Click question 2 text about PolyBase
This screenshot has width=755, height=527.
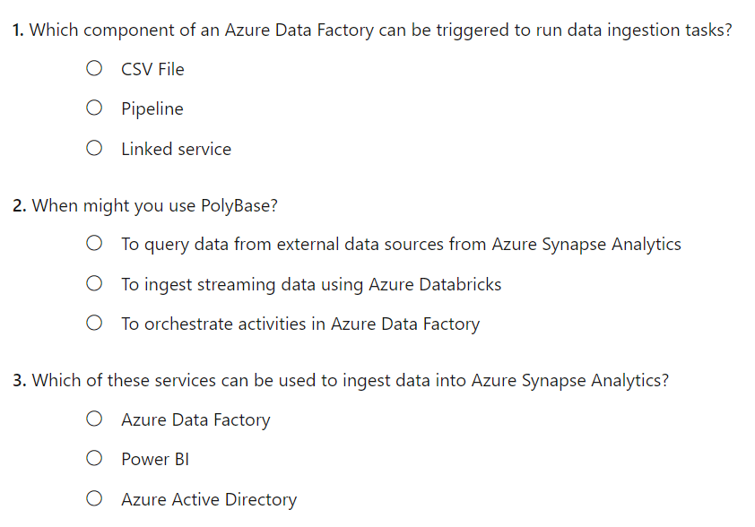click(x=145, y=206)
